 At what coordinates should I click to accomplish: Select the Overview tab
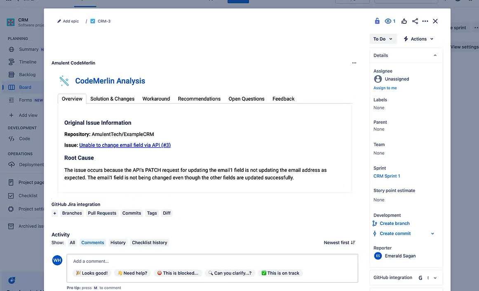[72, 99]
